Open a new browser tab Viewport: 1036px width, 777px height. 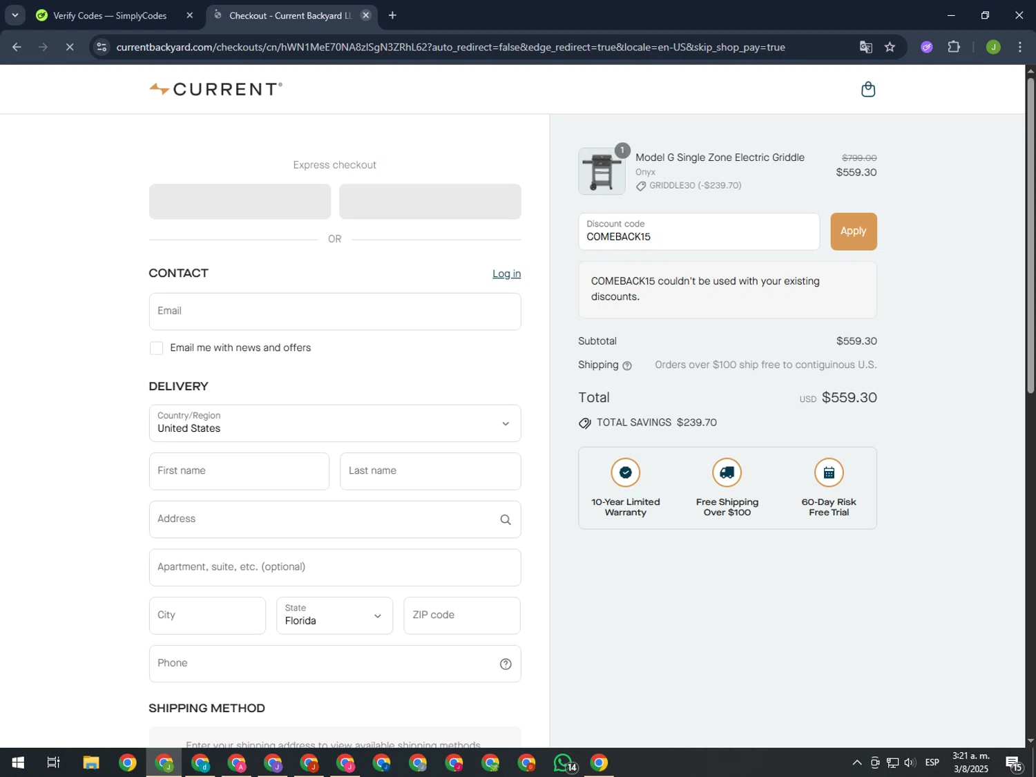pyautogui.click(x=392, y=15)
